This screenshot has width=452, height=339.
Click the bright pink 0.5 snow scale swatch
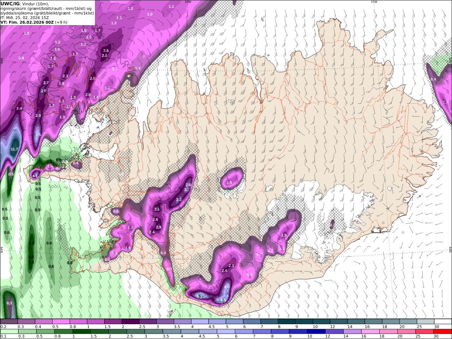pyautogui.click(x=61, y=321)
